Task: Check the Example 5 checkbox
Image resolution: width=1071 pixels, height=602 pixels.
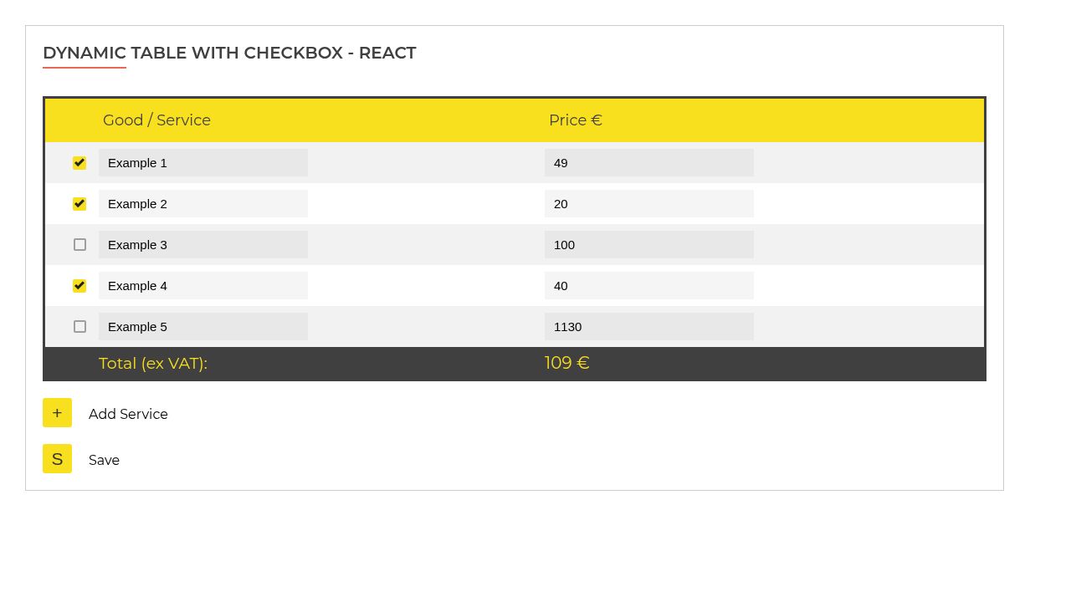Action: pyautogui.click(x=79, y=326)
